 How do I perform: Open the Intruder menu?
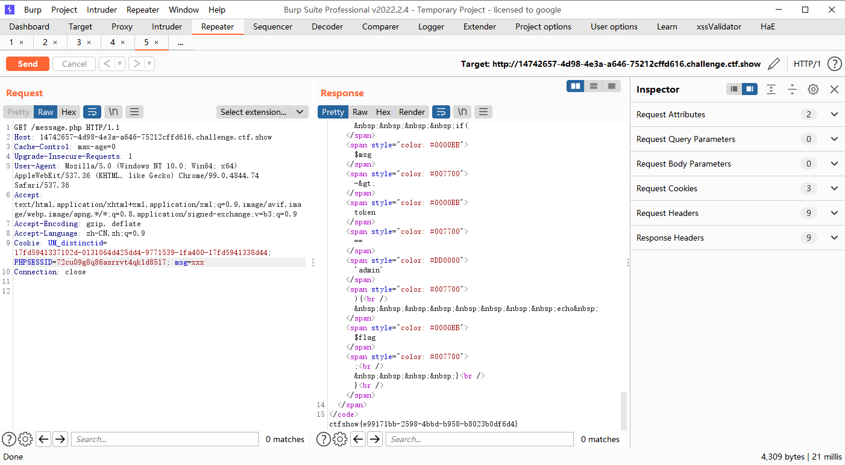[102, 10]
